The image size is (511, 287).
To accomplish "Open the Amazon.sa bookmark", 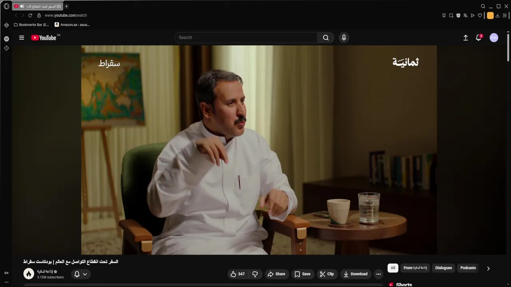I will coord(72,25).
